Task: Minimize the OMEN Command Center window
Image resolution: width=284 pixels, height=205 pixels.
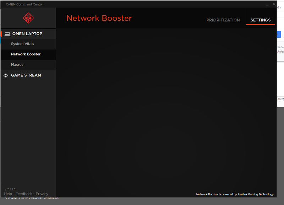Action: pos(267,4)
